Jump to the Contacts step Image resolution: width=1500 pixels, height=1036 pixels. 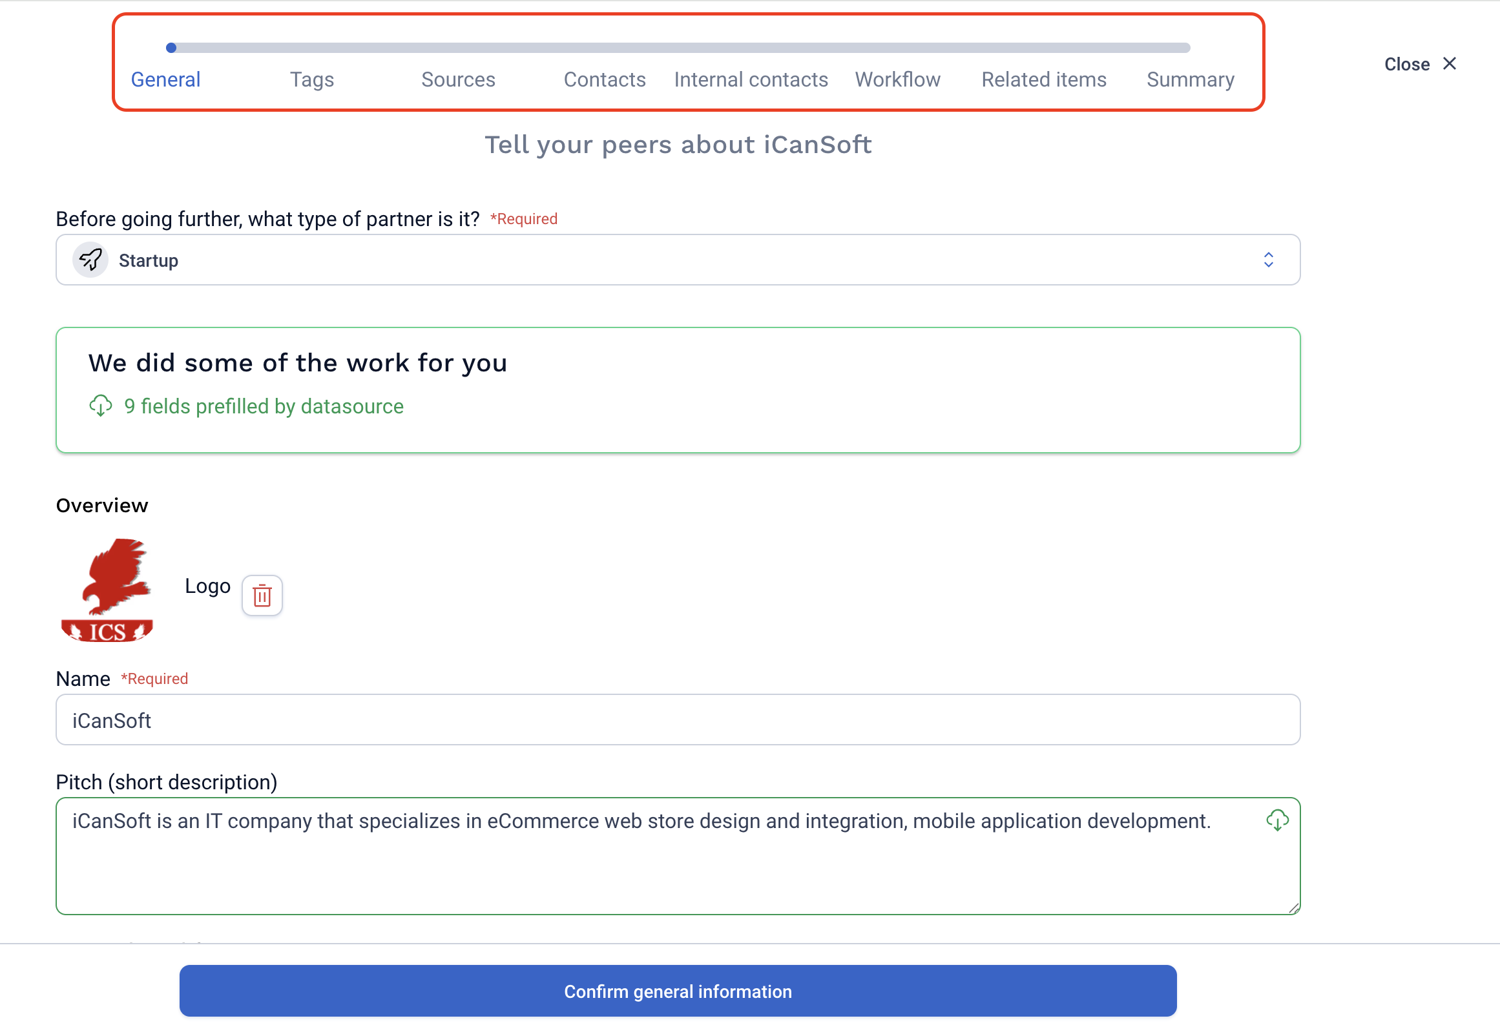(x=604, y=79)
